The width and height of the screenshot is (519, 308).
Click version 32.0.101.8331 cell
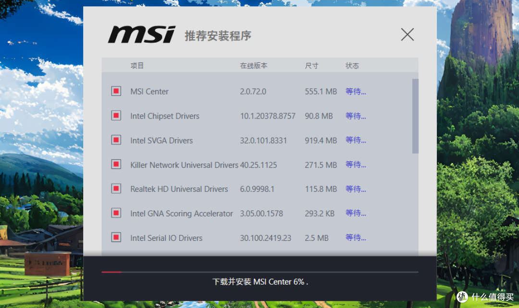click(263, 141)
